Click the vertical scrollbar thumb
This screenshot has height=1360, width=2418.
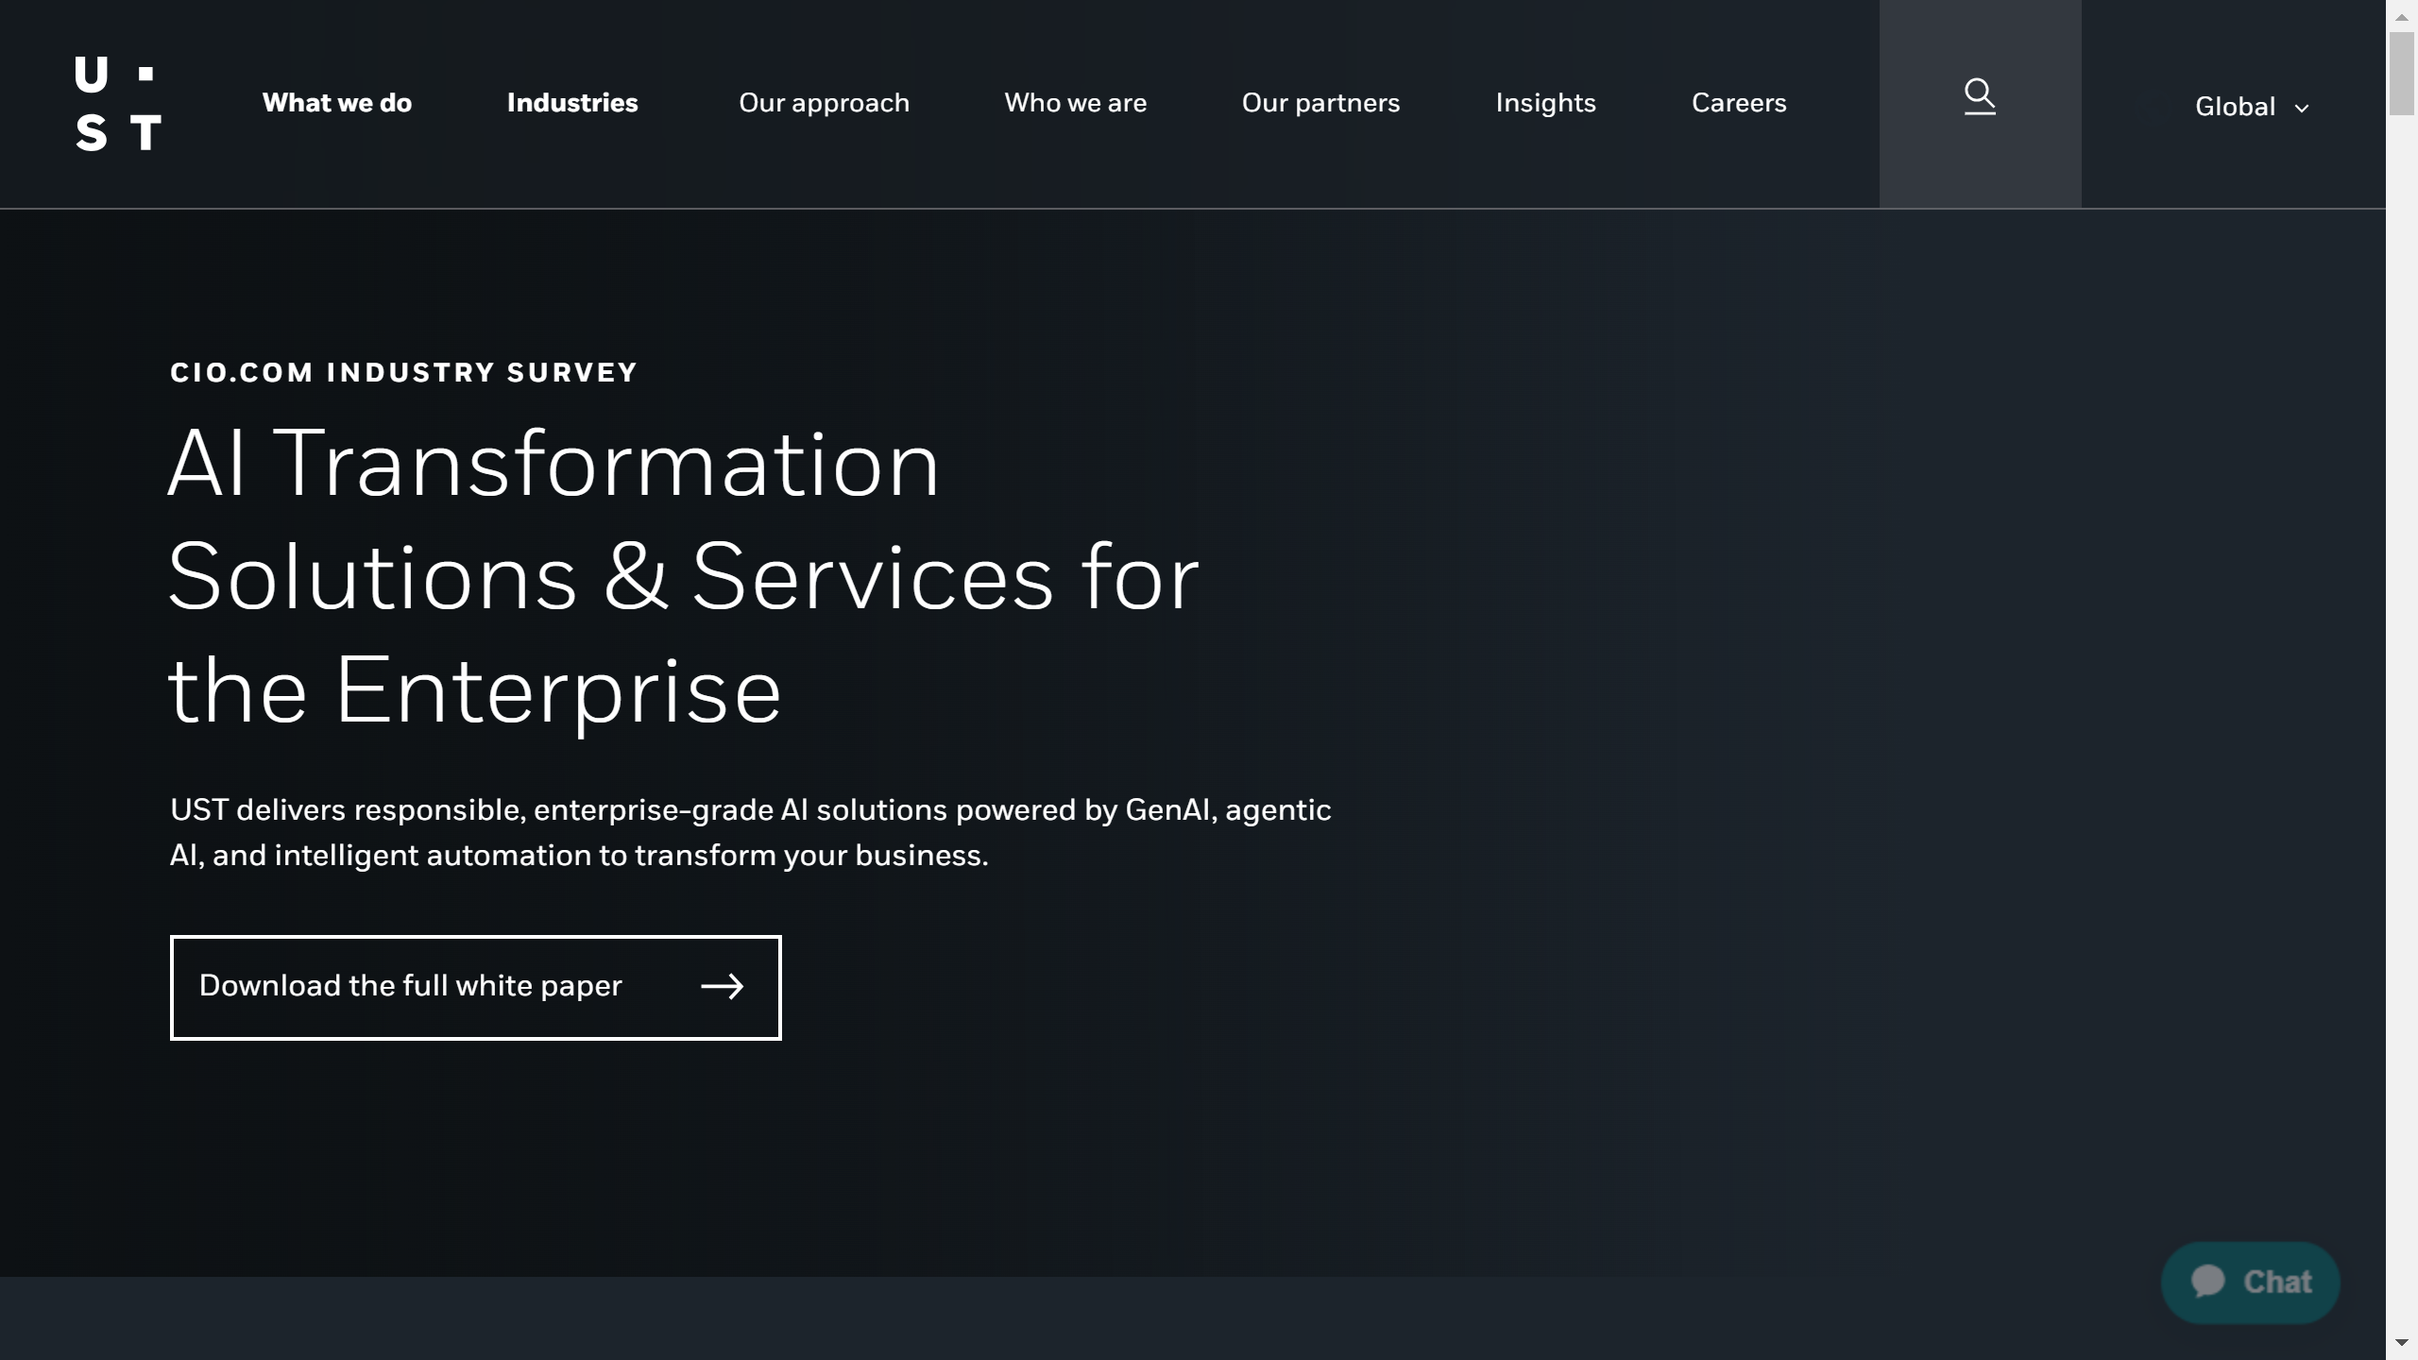click(x=2402, y=74)
